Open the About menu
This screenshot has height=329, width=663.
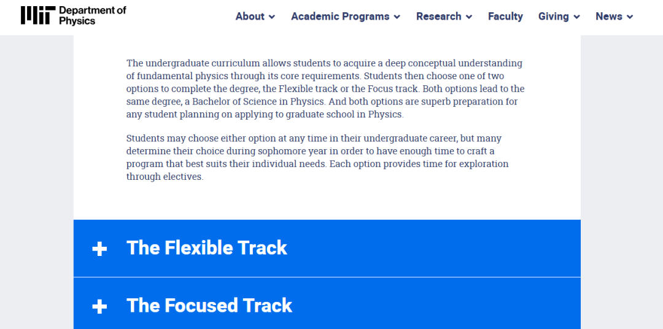point(250,17)
